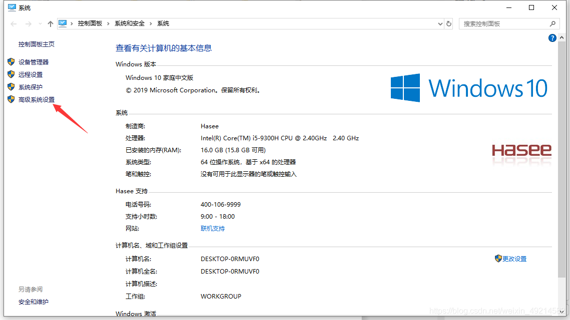This screenshot has width=570, height=320.
Task: Click the shield icon next to 更改设置
Action: click(x=498, y=258)
